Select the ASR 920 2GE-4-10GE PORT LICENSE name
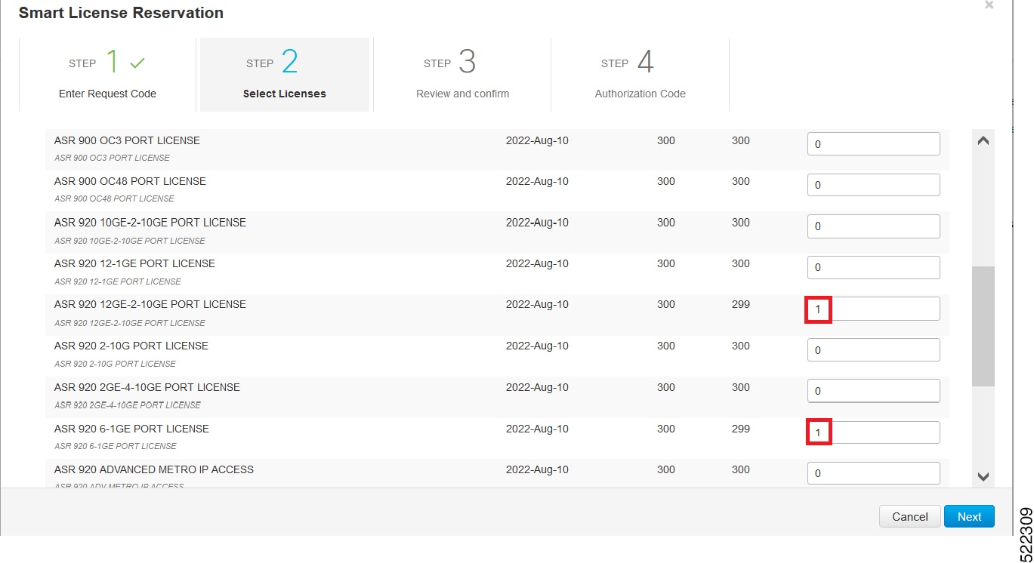Viewport: 1034px width, 563px height. (147, 387)
